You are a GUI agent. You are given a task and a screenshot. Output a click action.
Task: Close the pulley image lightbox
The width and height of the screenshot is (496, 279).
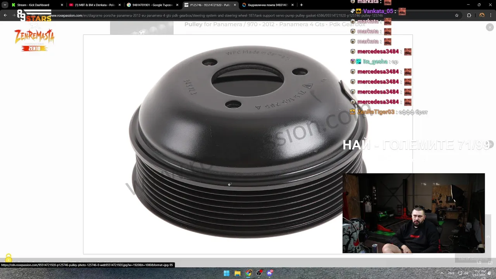[490, 27]
